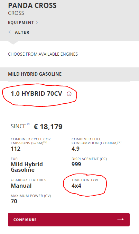
Task: Open footnote [C] beside fuel consumption label
Action: pyautogui.click(x=119, y=142)
